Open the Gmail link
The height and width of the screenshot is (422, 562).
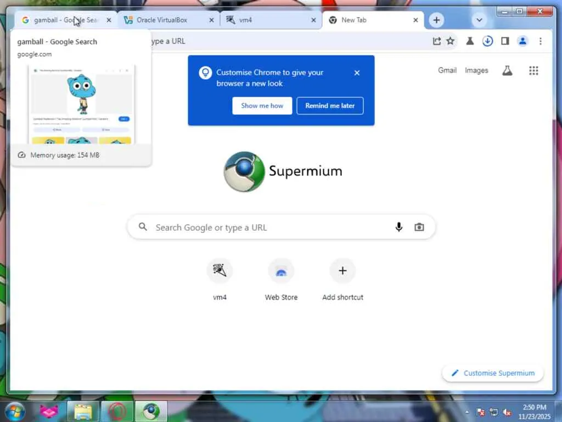pyautogui.click(x=447, y=70)
